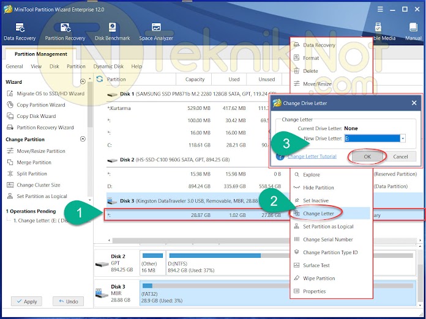Sort by the Used column header

pyautogui.click(x=234, y=79)
